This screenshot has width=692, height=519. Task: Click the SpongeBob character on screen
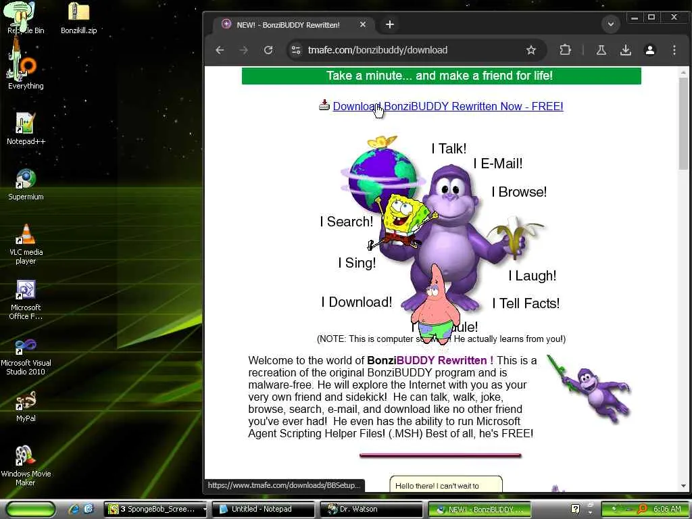click(x=403, y=222)
